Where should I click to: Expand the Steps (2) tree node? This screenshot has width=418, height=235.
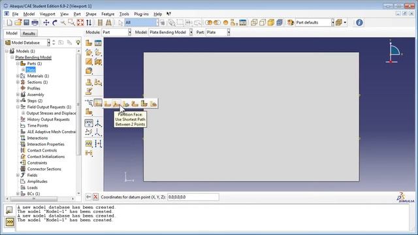pos(18,101)
